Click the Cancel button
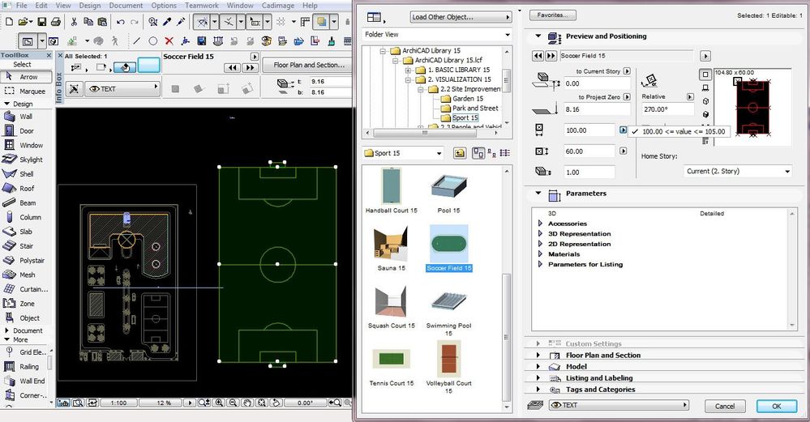The image size is (810, 422). 725,406
